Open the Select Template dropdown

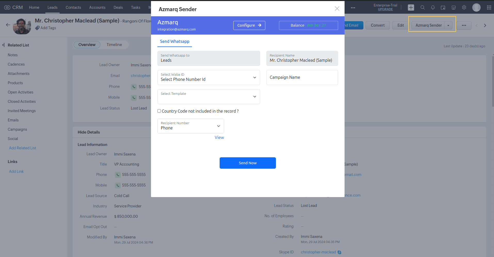209,97
